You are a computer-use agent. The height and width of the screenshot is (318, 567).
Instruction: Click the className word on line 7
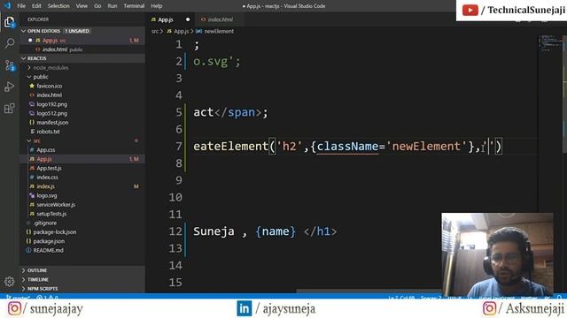click(x=348, y=147)
